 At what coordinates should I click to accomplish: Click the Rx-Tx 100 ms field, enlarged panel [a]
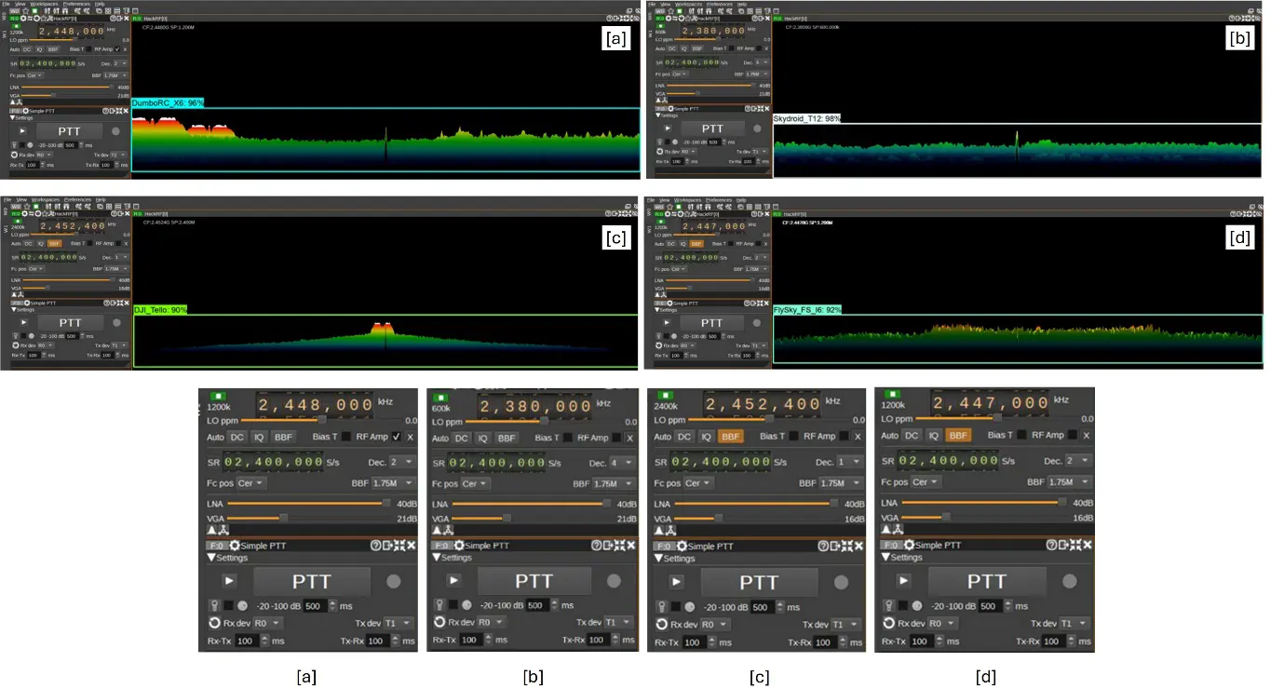point(246,641)
